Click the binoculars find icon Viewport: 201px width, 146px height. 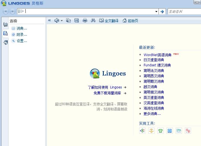tap(93, 20)
